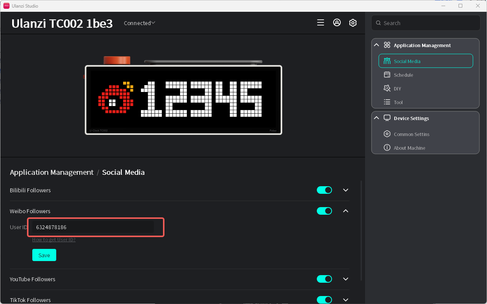
Task: Click the Ulanzi Studio app logo
Action: [6, 6]
